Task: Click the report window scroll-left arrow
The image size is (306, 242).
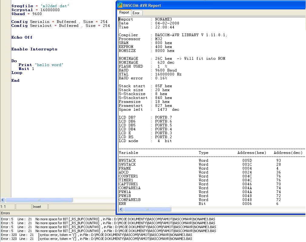Action: click(x=121, y=209)
